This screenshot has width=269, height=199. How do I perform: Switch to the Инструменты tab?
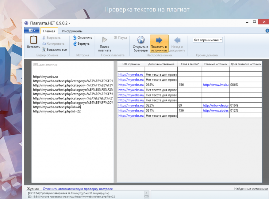click(72, 31)
